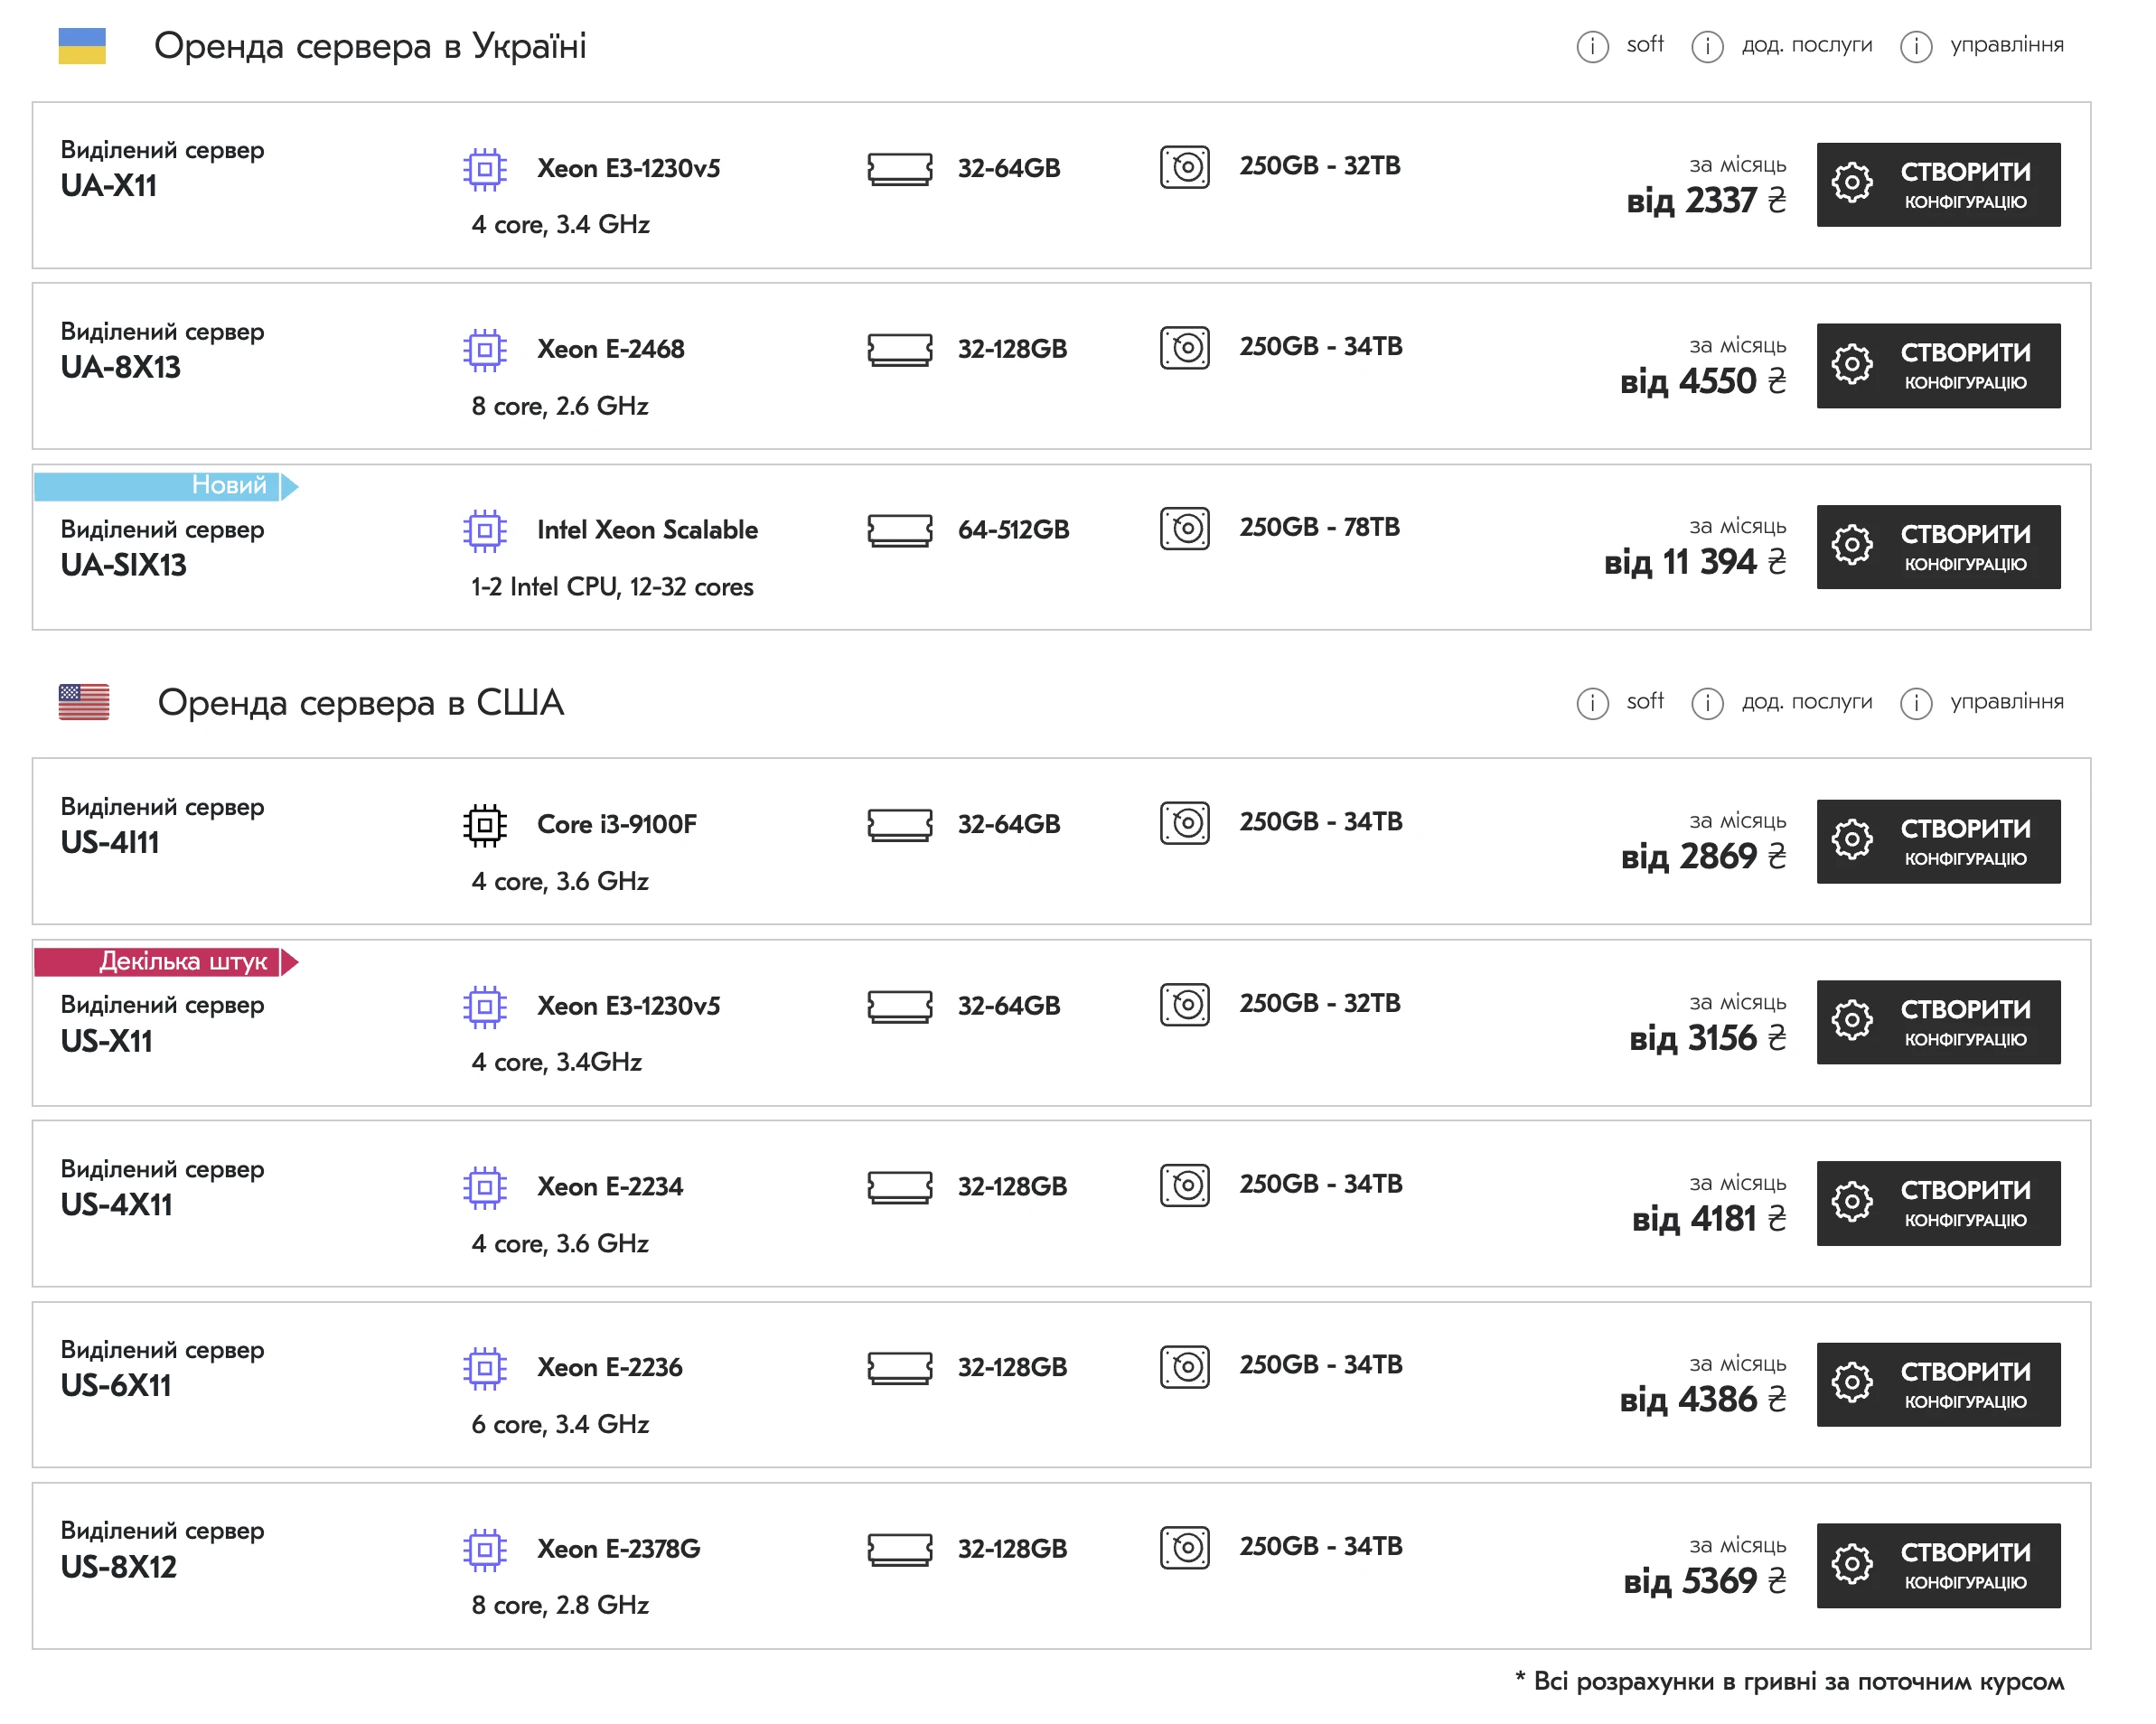The height and width of the screenshot is (1724, 2156).
Task: Select price від 11 394 ₴
Action: (1695, 563)
